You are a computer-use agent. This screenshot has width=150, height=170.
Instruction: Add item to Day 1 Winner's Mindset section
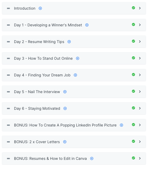pos(87,25)
